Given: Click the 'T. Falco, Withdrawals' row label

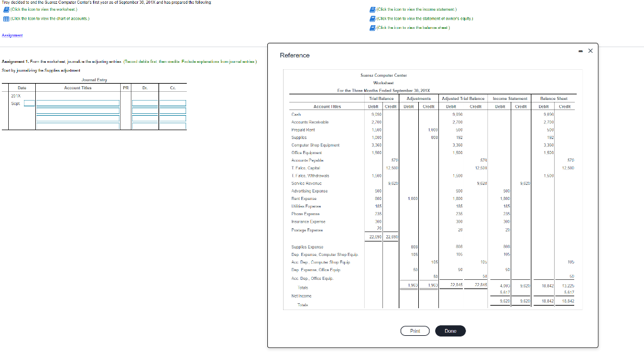Looking at the screenshot, I should click(310, 175).
